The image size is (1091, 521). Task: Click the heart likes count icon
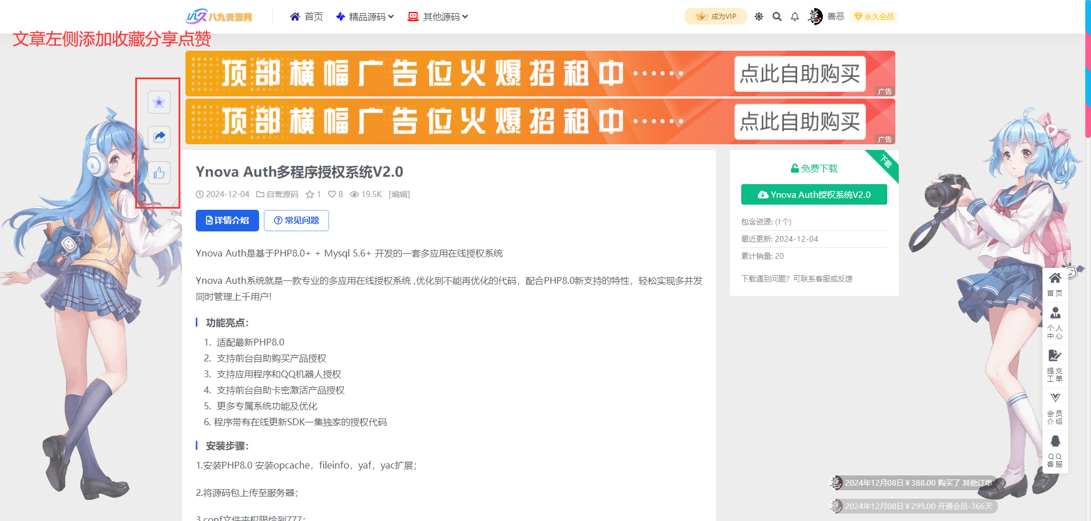point(332,194)
